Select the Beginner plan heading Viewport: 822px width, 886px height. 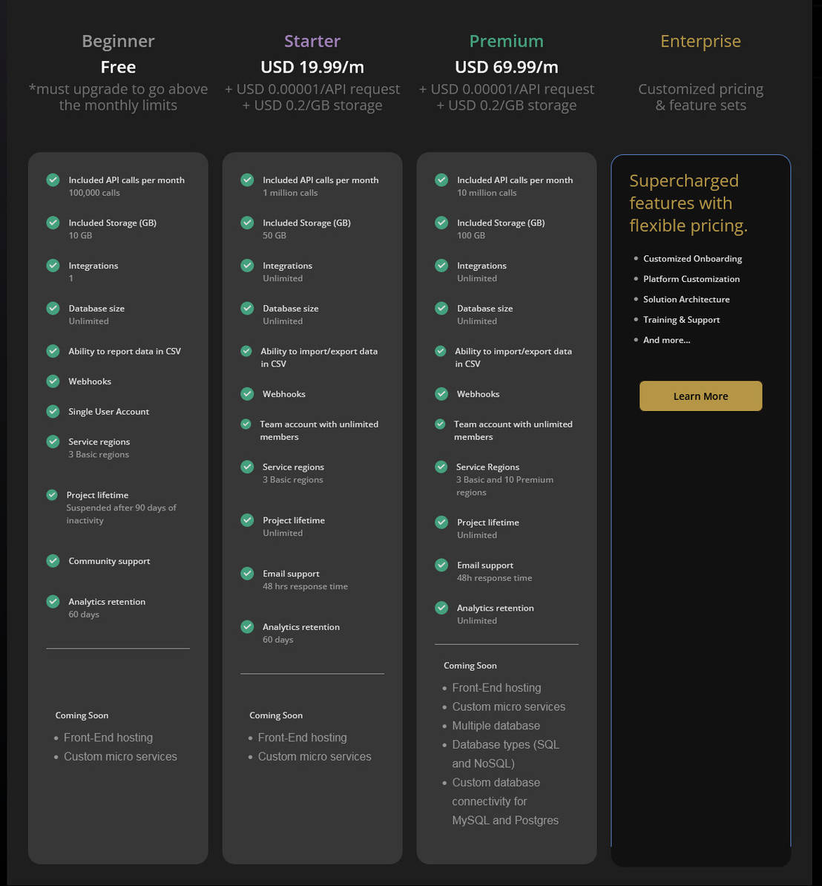[118, 42]
